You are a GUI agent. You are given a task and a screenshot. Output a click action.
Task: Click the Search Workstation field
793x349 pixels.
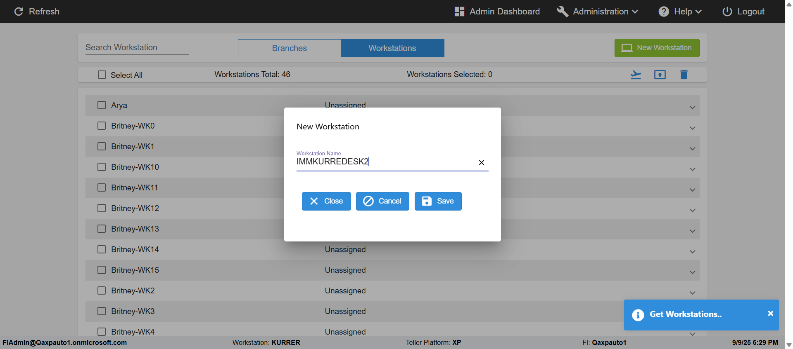pyautogui.click(x=137, y=47)
